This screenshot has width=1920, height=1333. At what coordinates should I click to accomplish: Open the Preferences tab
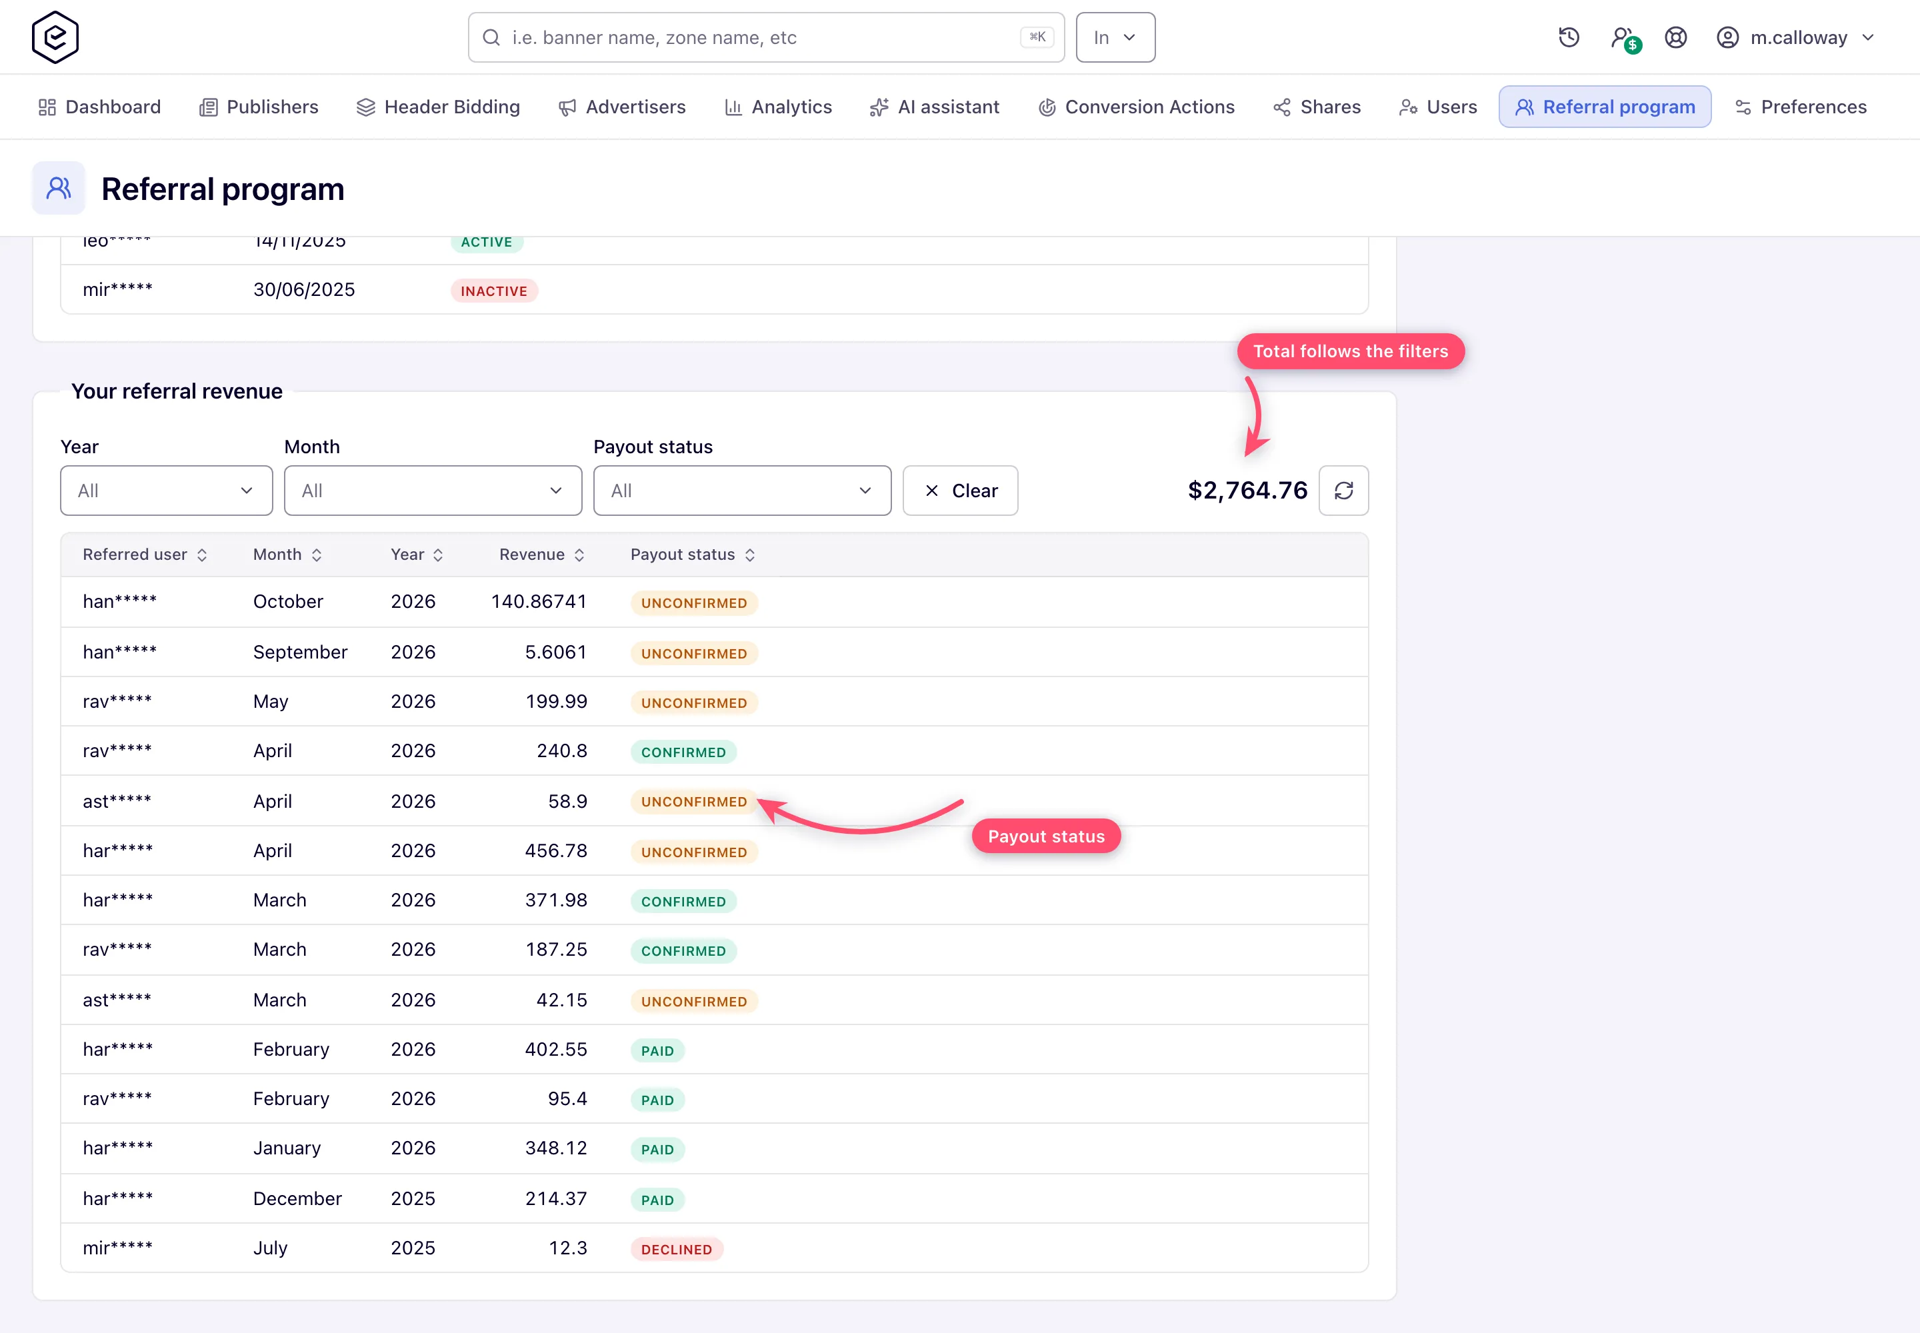click(x=1801, y=107)
